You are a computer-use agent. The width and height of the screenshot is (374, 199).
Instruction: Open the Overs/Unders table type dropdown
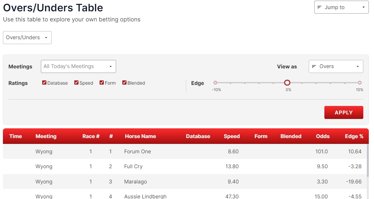pos(27,37)
